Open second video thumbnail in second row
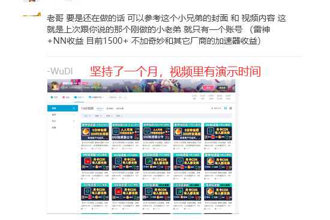Screen dimensions: 330x220 (125, 162)
